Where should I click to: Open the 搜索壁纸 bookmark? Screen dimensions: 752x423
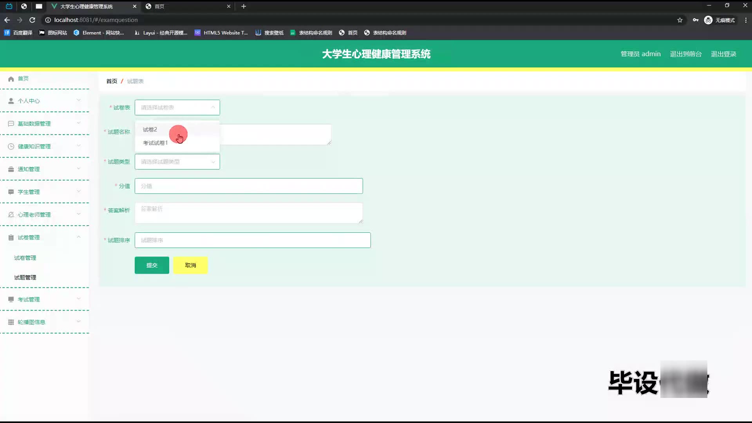pos(269,33)
